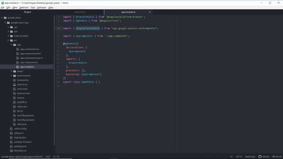Screen dimensions: 283x159
Task: Click the .gitignore file icon
Action: [x=11, y=133]
